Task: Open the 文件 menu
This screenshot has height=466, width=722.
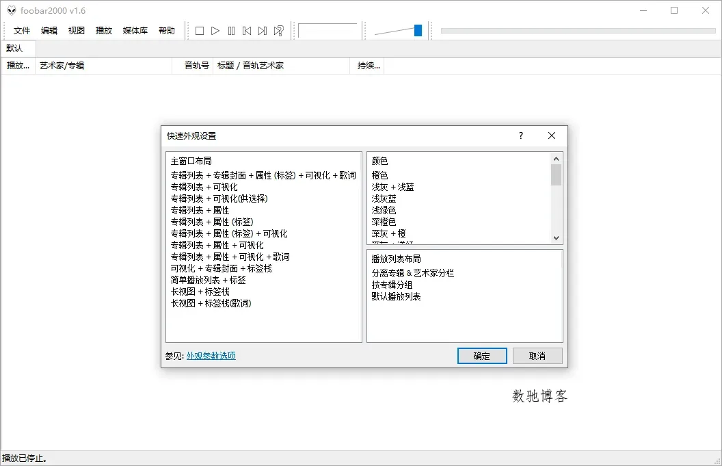Action: pos(22,30)
